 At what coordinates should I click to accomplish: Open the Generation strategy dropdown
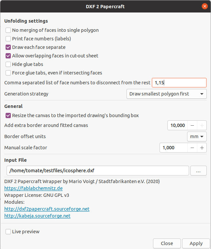point(166,94)
